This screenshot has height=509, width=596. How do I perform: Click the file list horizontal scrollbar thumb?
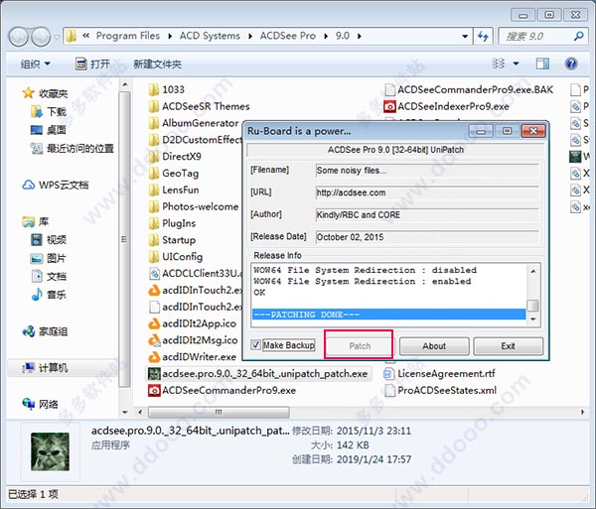(219, 412)
